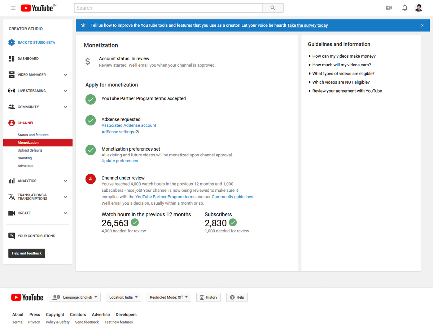
Task: Open Advanced channel settings
Action: 26,166
